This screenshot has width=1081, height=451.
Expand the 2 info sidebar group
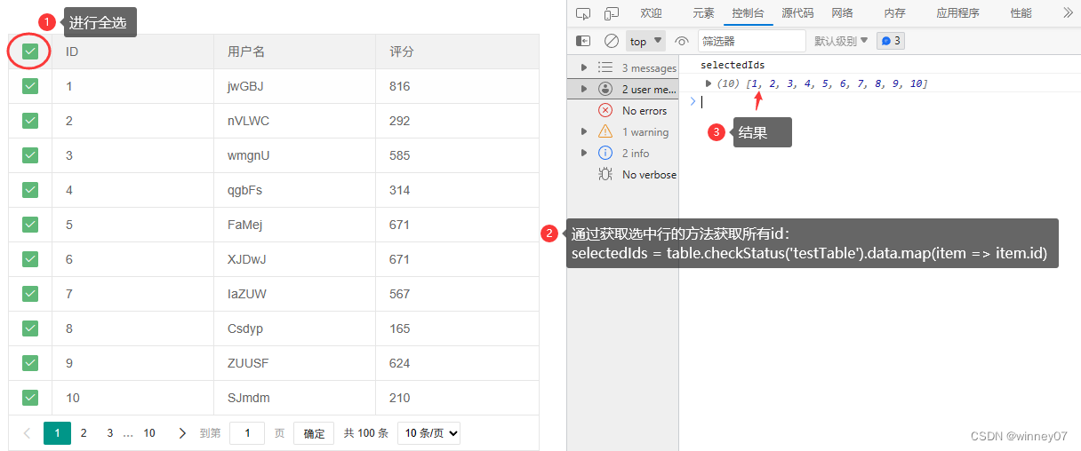click(584, 153)
